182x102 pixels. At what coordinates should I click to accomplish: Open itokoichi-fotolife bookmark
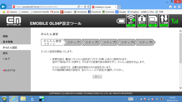39,12
